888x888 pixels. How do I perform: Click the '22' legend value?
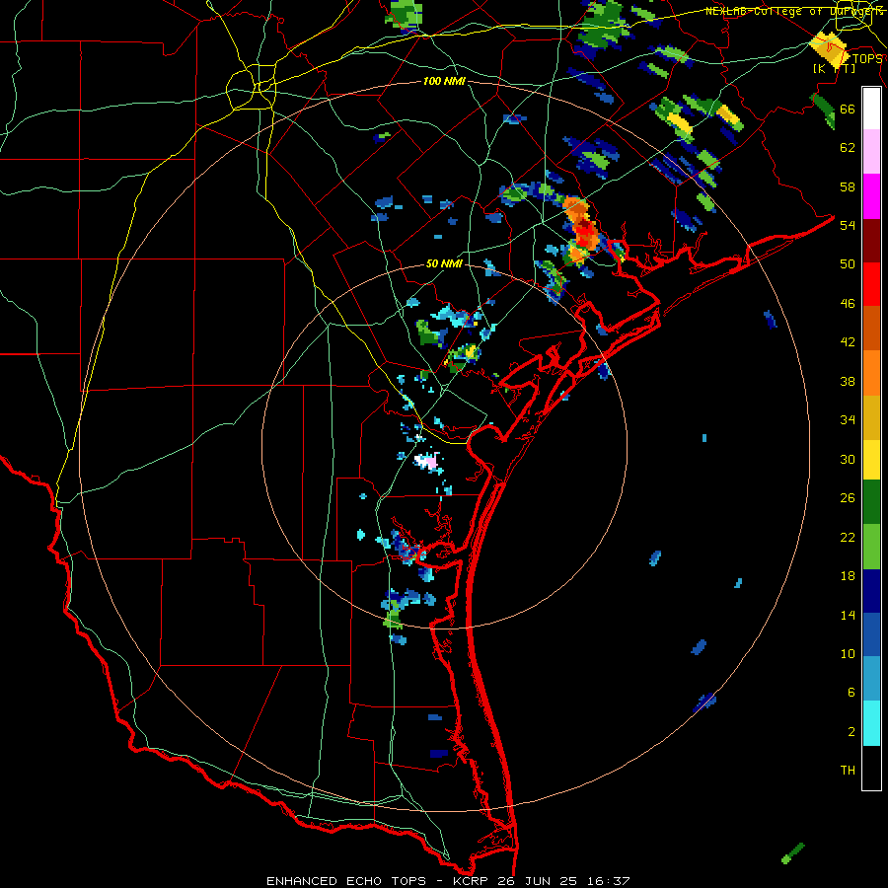coord(848,538)
